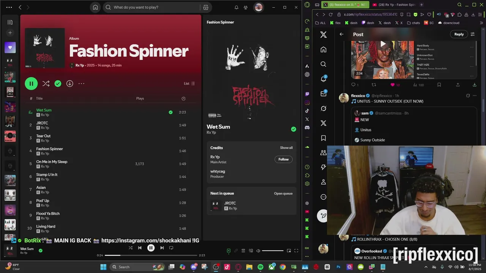Image resolution: width=486 pixels, height=273 pixels.
Task: Open List view options dropdown
Action: pyautogui.click(x=189, y=83)
